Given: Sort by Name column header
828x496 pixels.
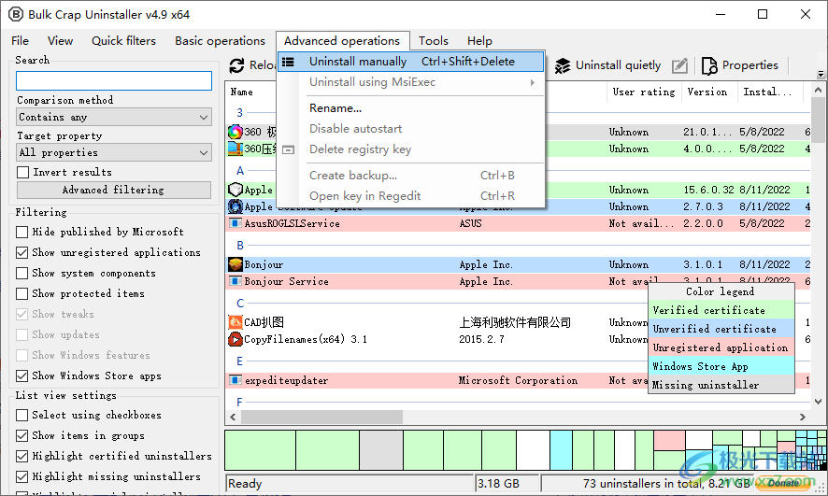Looking at the screenshot, I should pyautogui.click(x=241, y=92).
